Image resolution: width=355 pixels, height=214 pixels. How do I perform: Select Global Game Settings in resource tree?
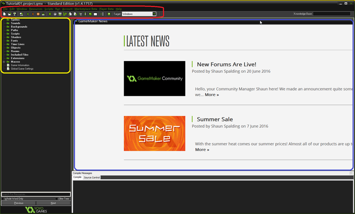[22, 69]
